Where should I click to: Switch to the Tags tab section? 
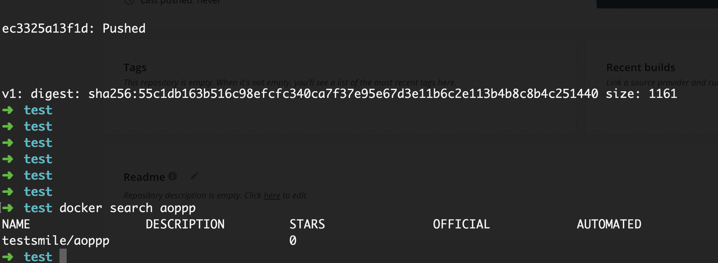click(x=135, y=68)
